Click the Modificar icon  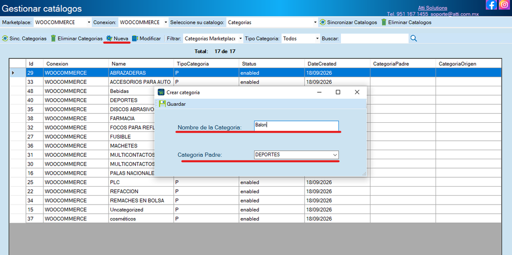click(x=135, y=38)
